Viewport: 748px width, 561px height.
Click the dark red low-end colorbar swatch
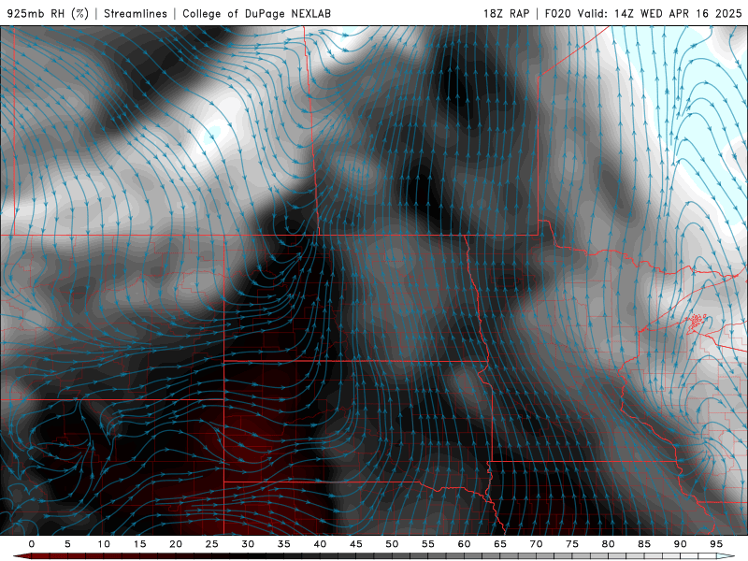click(22, 556)
